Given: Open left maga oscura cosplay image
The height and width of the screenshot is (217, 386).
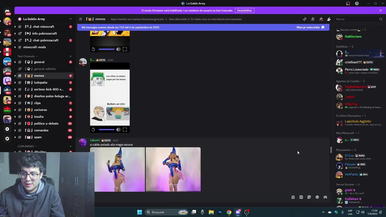Looking at the screenshot, I should pyautogui.click(x=118, y=169).
